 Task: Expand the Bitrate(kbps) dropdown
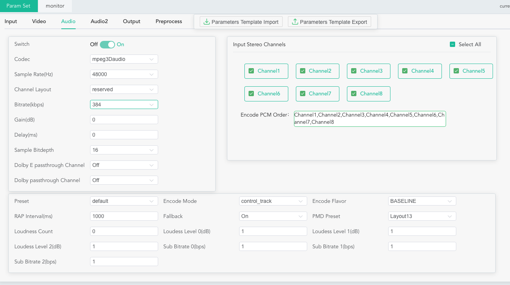[x=124, y=104]
